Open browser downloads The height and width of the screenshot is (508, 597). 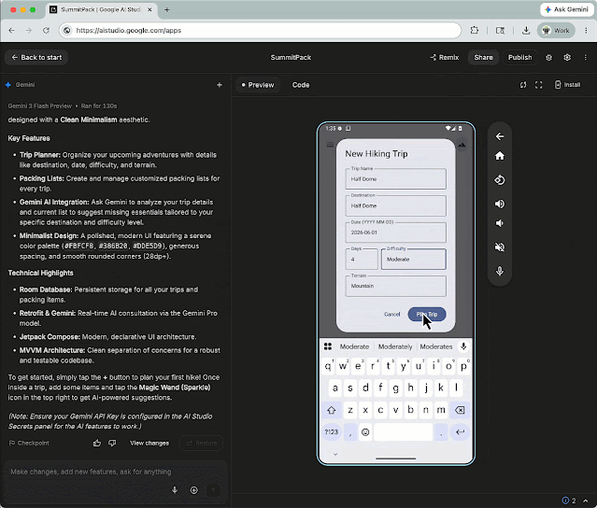tap(526, 31)
